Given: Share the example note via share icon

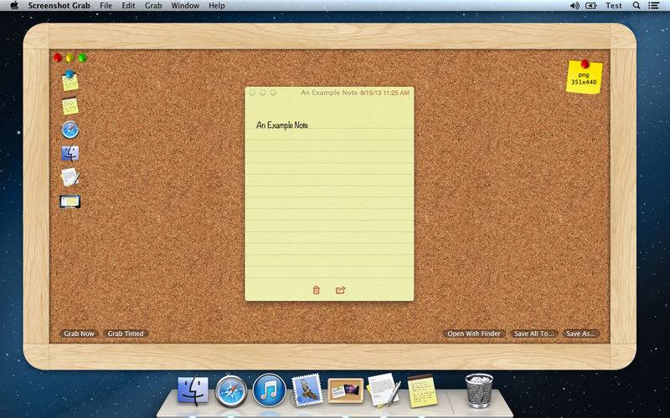Looking at the screenshot, I should point(340,290).
